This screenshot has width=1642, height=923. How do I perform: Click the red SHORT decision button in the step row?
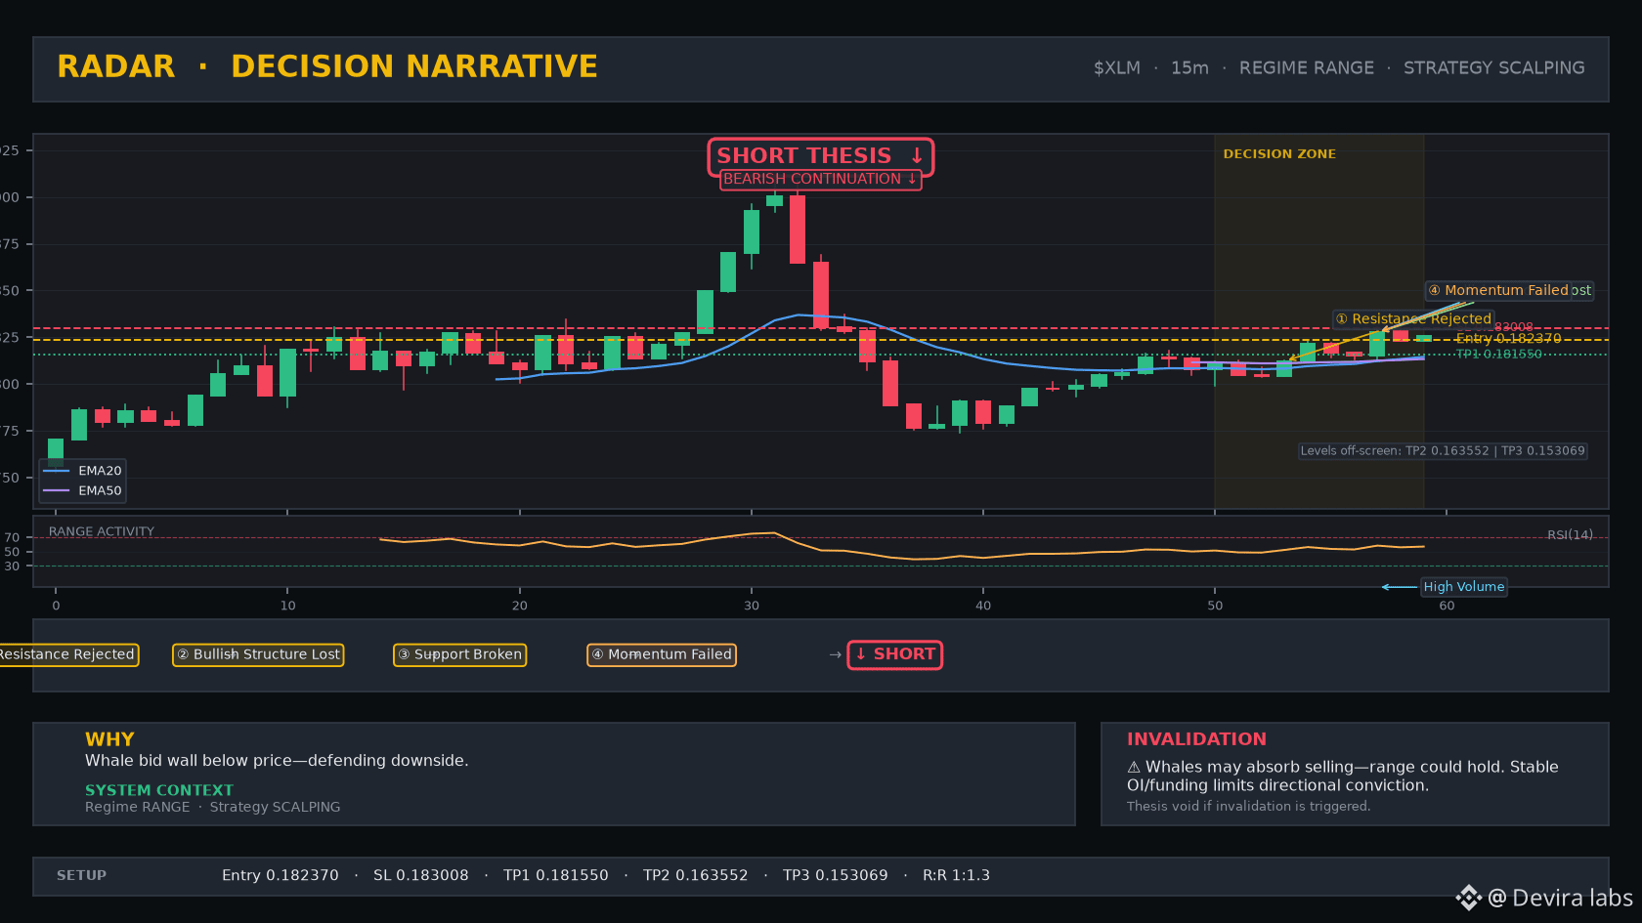click(x=894, y=654)
